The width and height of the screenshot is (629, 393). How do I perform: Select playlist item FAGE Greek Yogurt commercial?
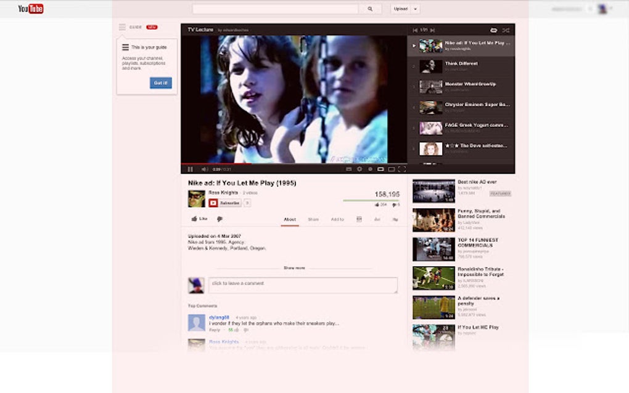click(x=461, y=128)
